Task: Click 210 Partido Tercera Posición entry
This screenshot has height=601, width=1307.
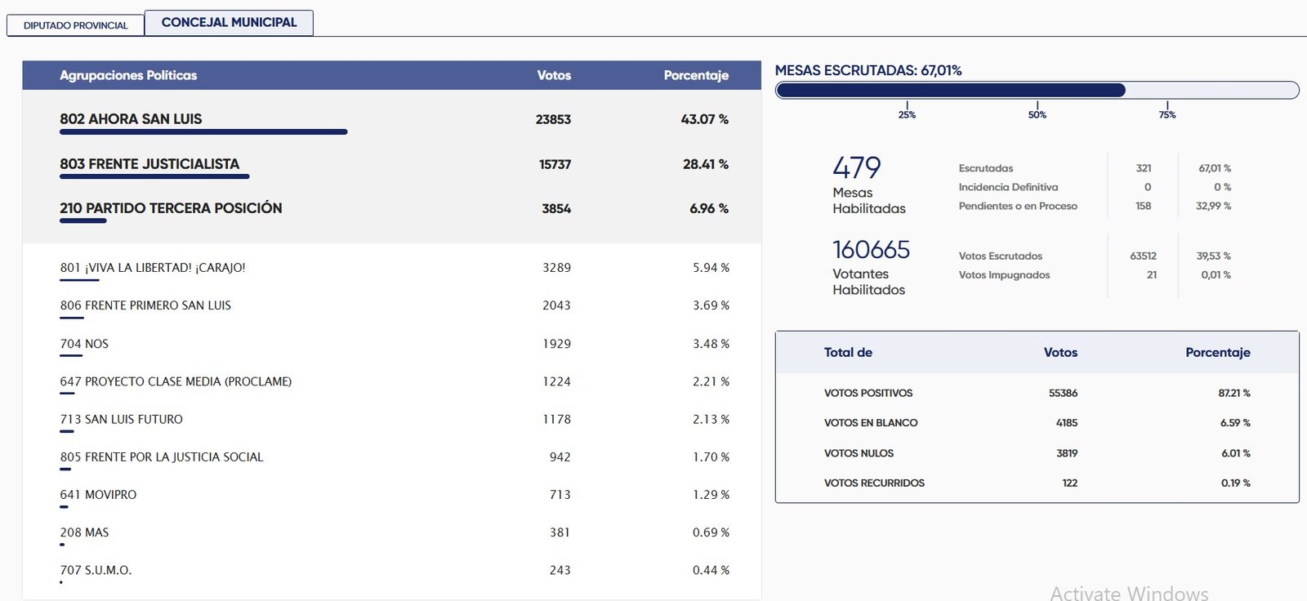Action: click(171, 208)
